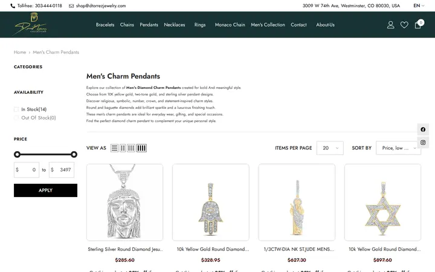The width and height of the screenshot is (435, 272).
Task: Go to the About-Us page
Action: (326, 25)
